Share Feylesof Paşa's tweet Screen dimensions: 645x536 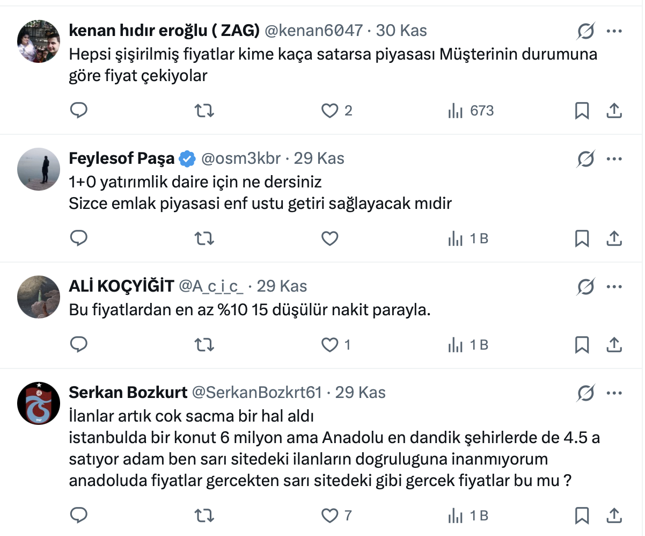tap(614, 238)
